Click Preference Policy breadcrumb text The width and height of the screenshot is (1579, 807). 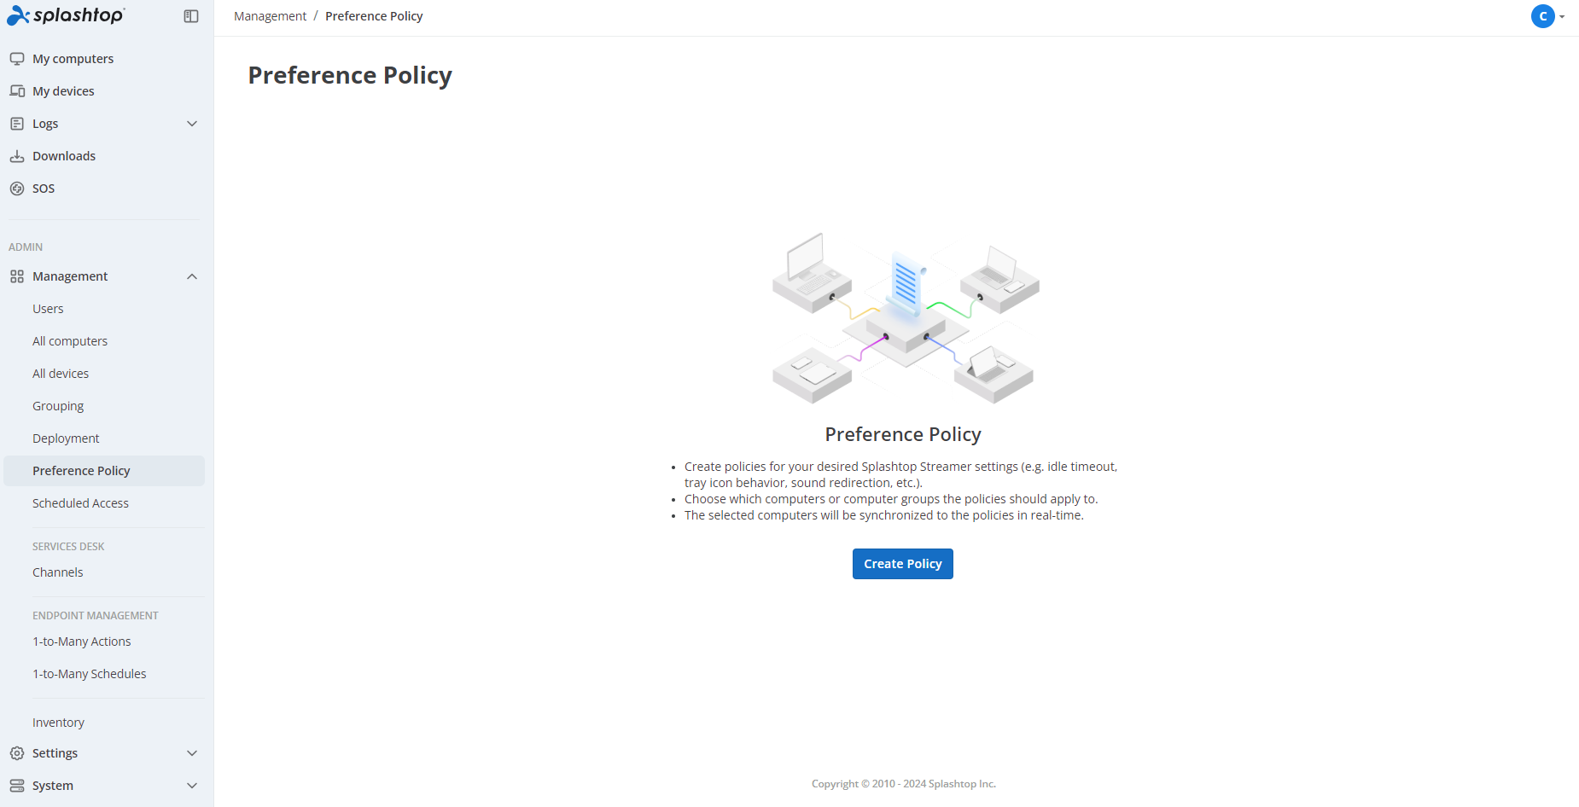[374, 16]
